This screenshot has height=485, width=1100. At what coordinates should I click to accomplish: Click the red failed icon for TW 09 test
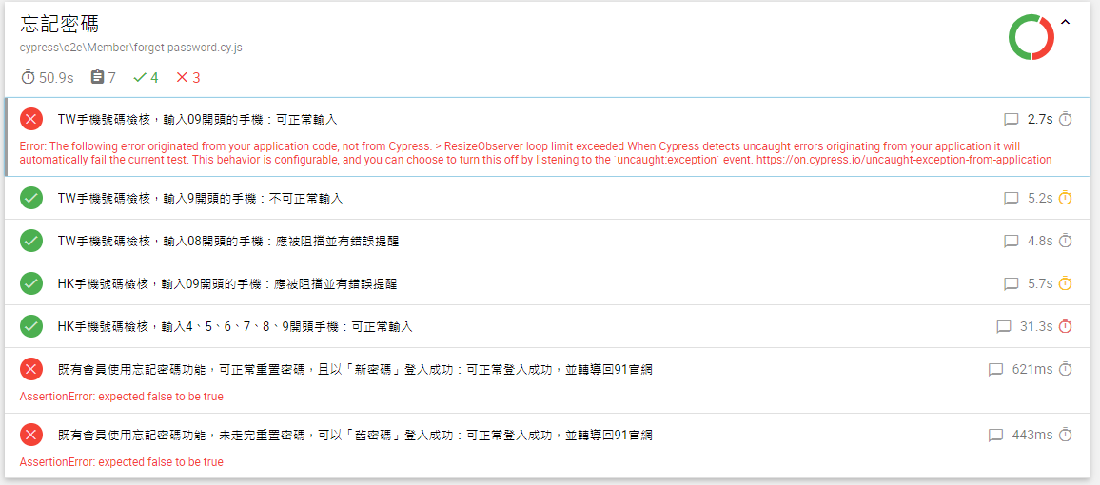click(x=31, y=119)
